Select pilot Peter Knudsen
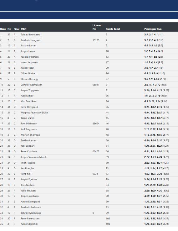The height and width of the screenshot is (231, 178). [29, 151]
